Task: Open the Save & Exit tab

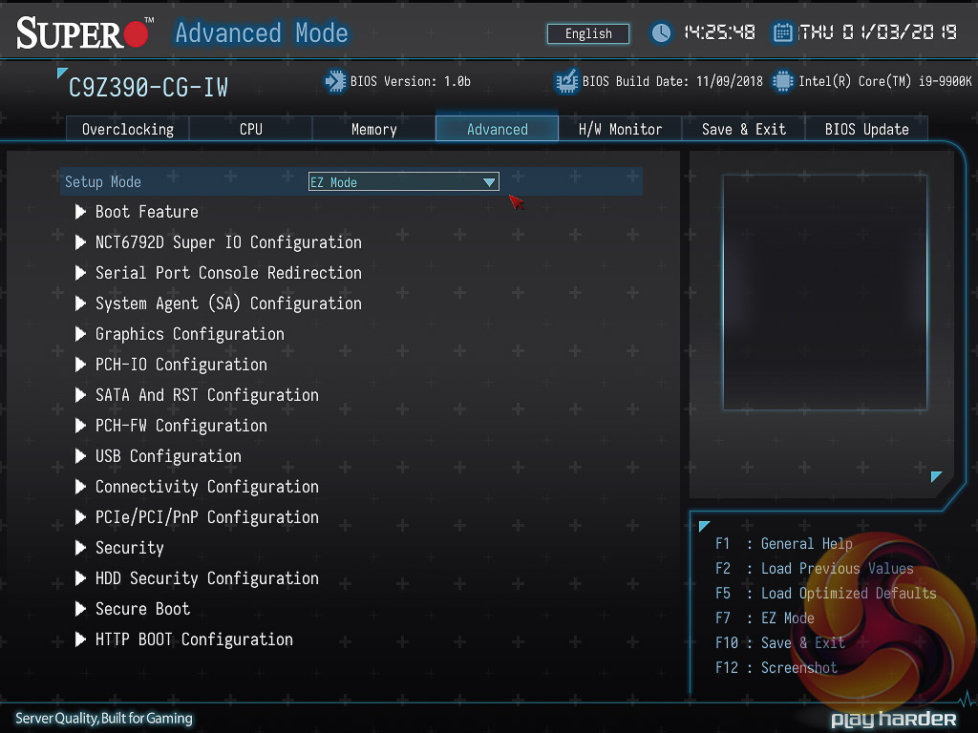Action: click(x=743, y=129)
